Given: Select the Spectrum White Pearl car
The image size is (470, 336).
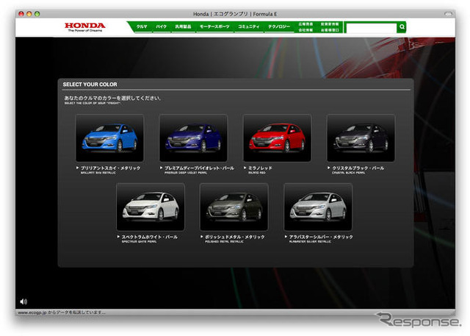Looking at the screenshot, I should click(151, 207).
